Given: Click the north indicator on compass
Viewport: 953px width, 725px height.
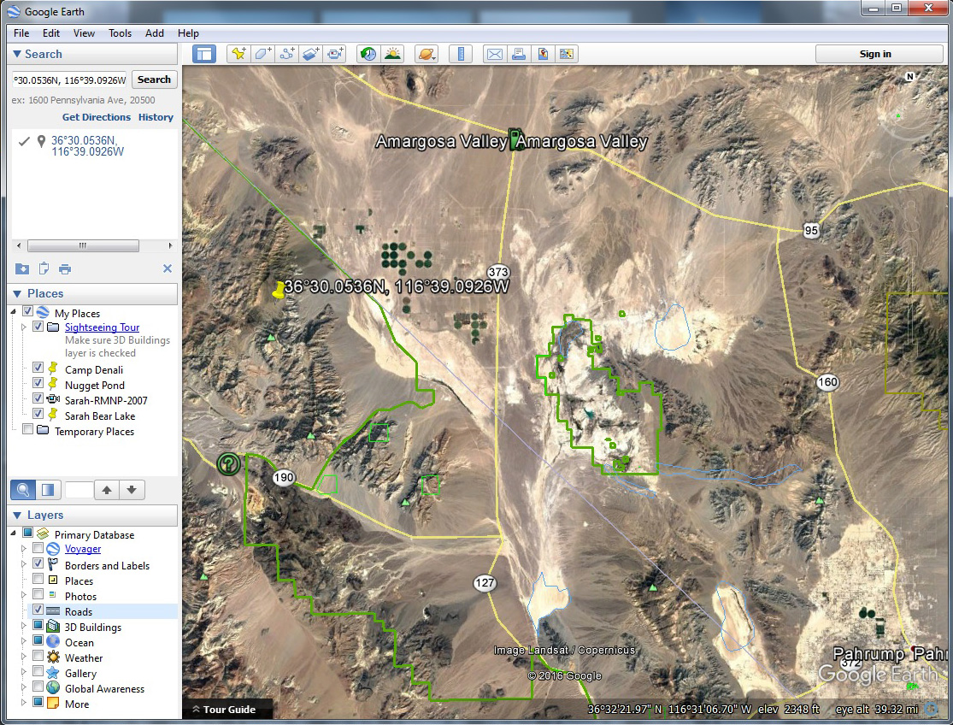Looking at the screenshot, I should click(x=910, y=77).
